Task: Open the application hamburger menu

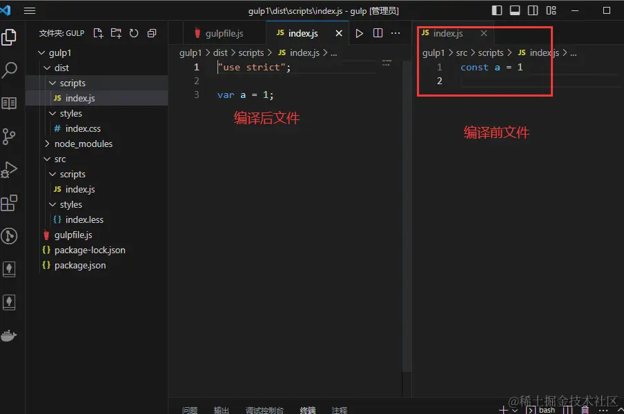Action: [30, 11]
